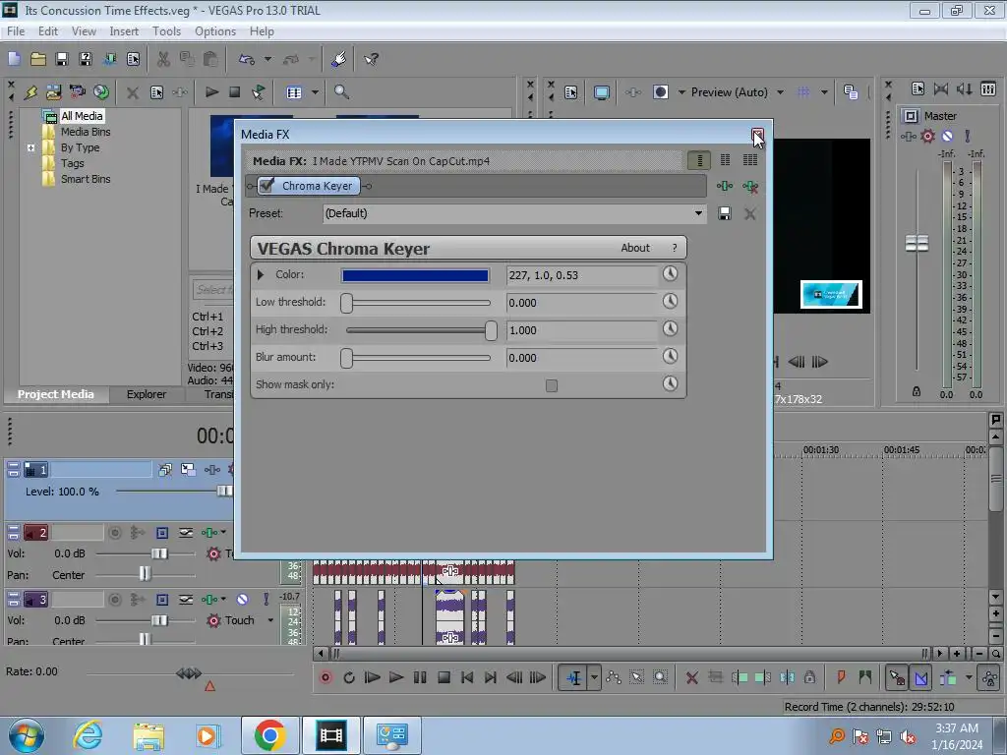Animate the Low threshold parameter
The height and width of the screenshot is (755, 1007).
(x=670, y=301)
